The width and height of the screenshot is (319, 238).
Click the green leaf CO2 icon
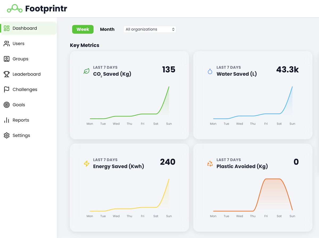(x=86, y=71)
